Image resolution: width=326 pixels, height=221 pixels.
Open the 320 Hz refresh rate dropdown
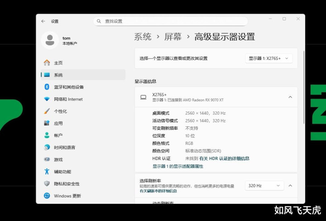click(x=264, y=186)
